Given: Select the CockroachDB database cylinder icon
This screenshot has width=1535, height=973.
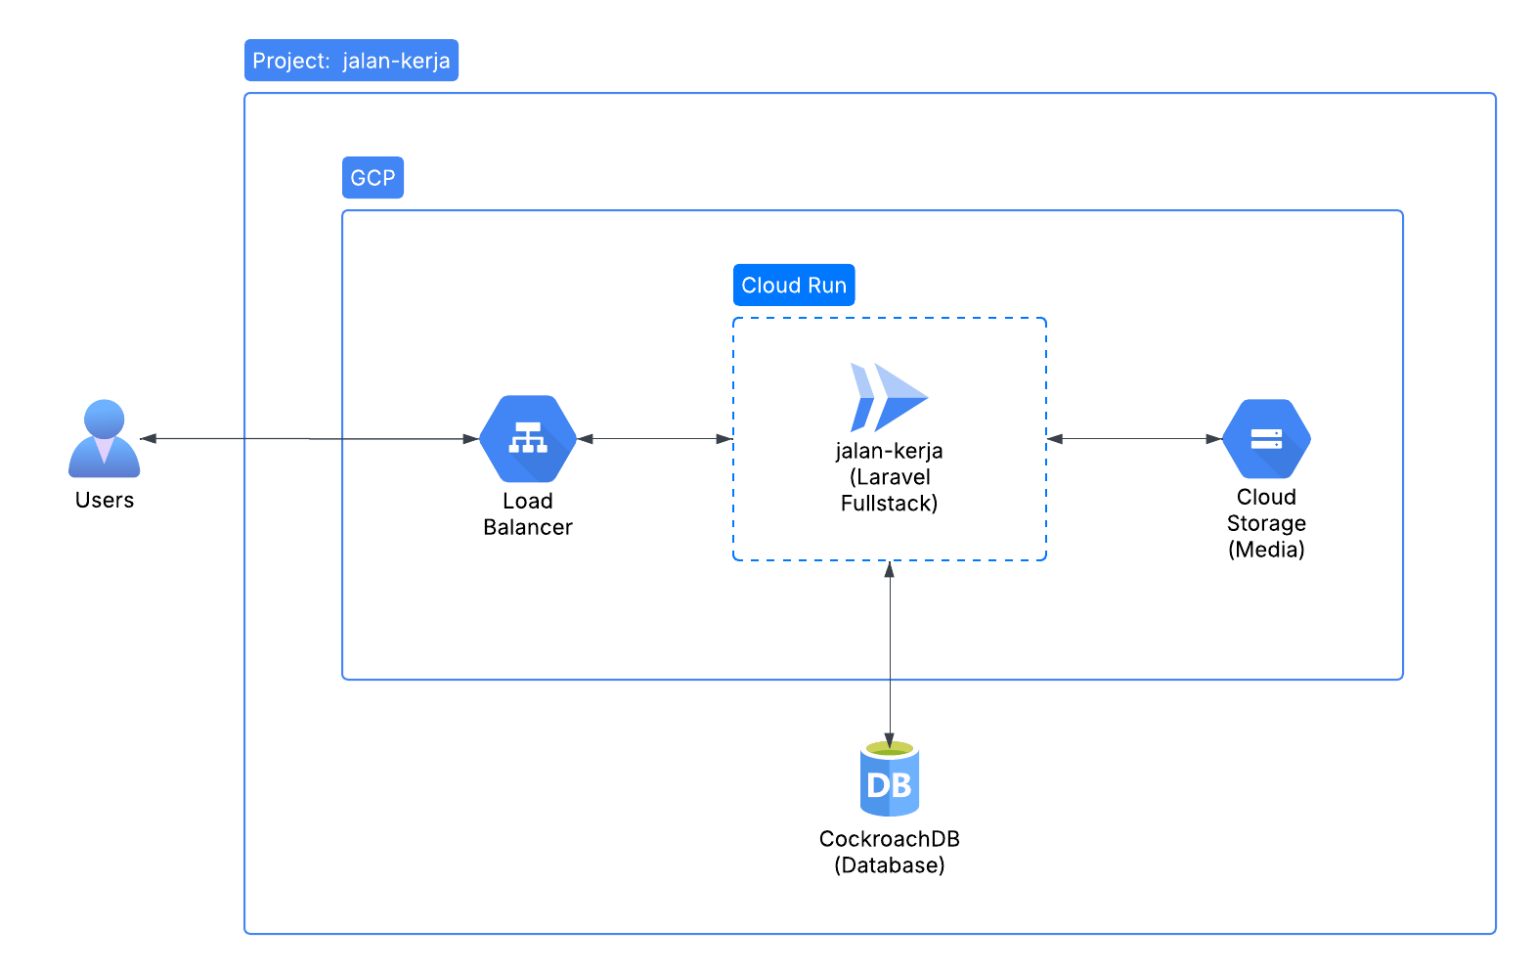Looking at the screenshot, I should [x=890, y=778].
